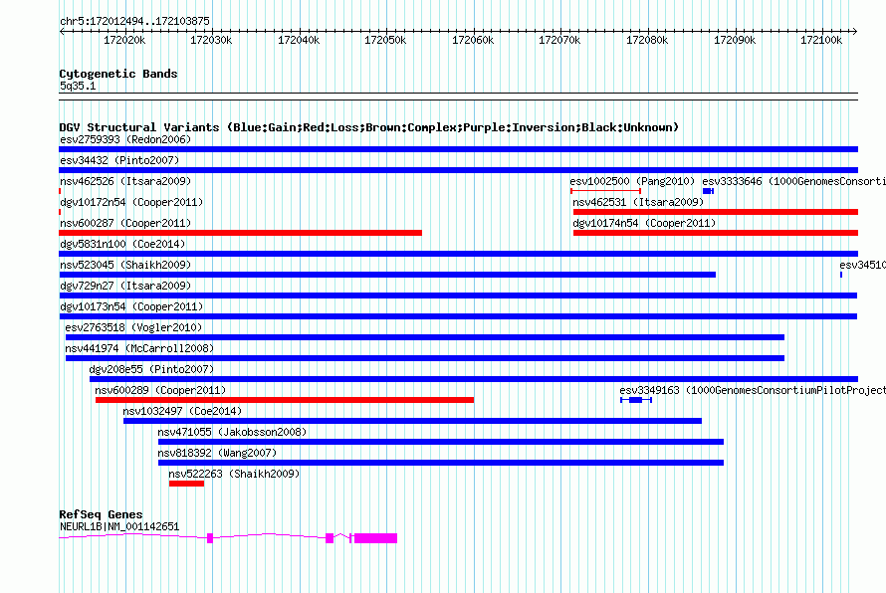
Task: Select the 5q35.1 band label
Action: tap(78, 86)
